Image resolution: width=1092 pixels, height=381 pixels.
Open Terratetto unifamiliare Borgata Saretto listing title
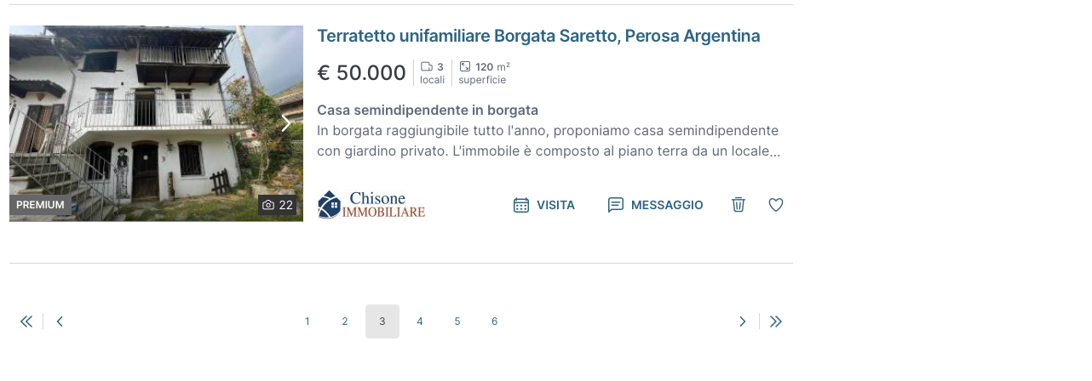click(538, 36)
